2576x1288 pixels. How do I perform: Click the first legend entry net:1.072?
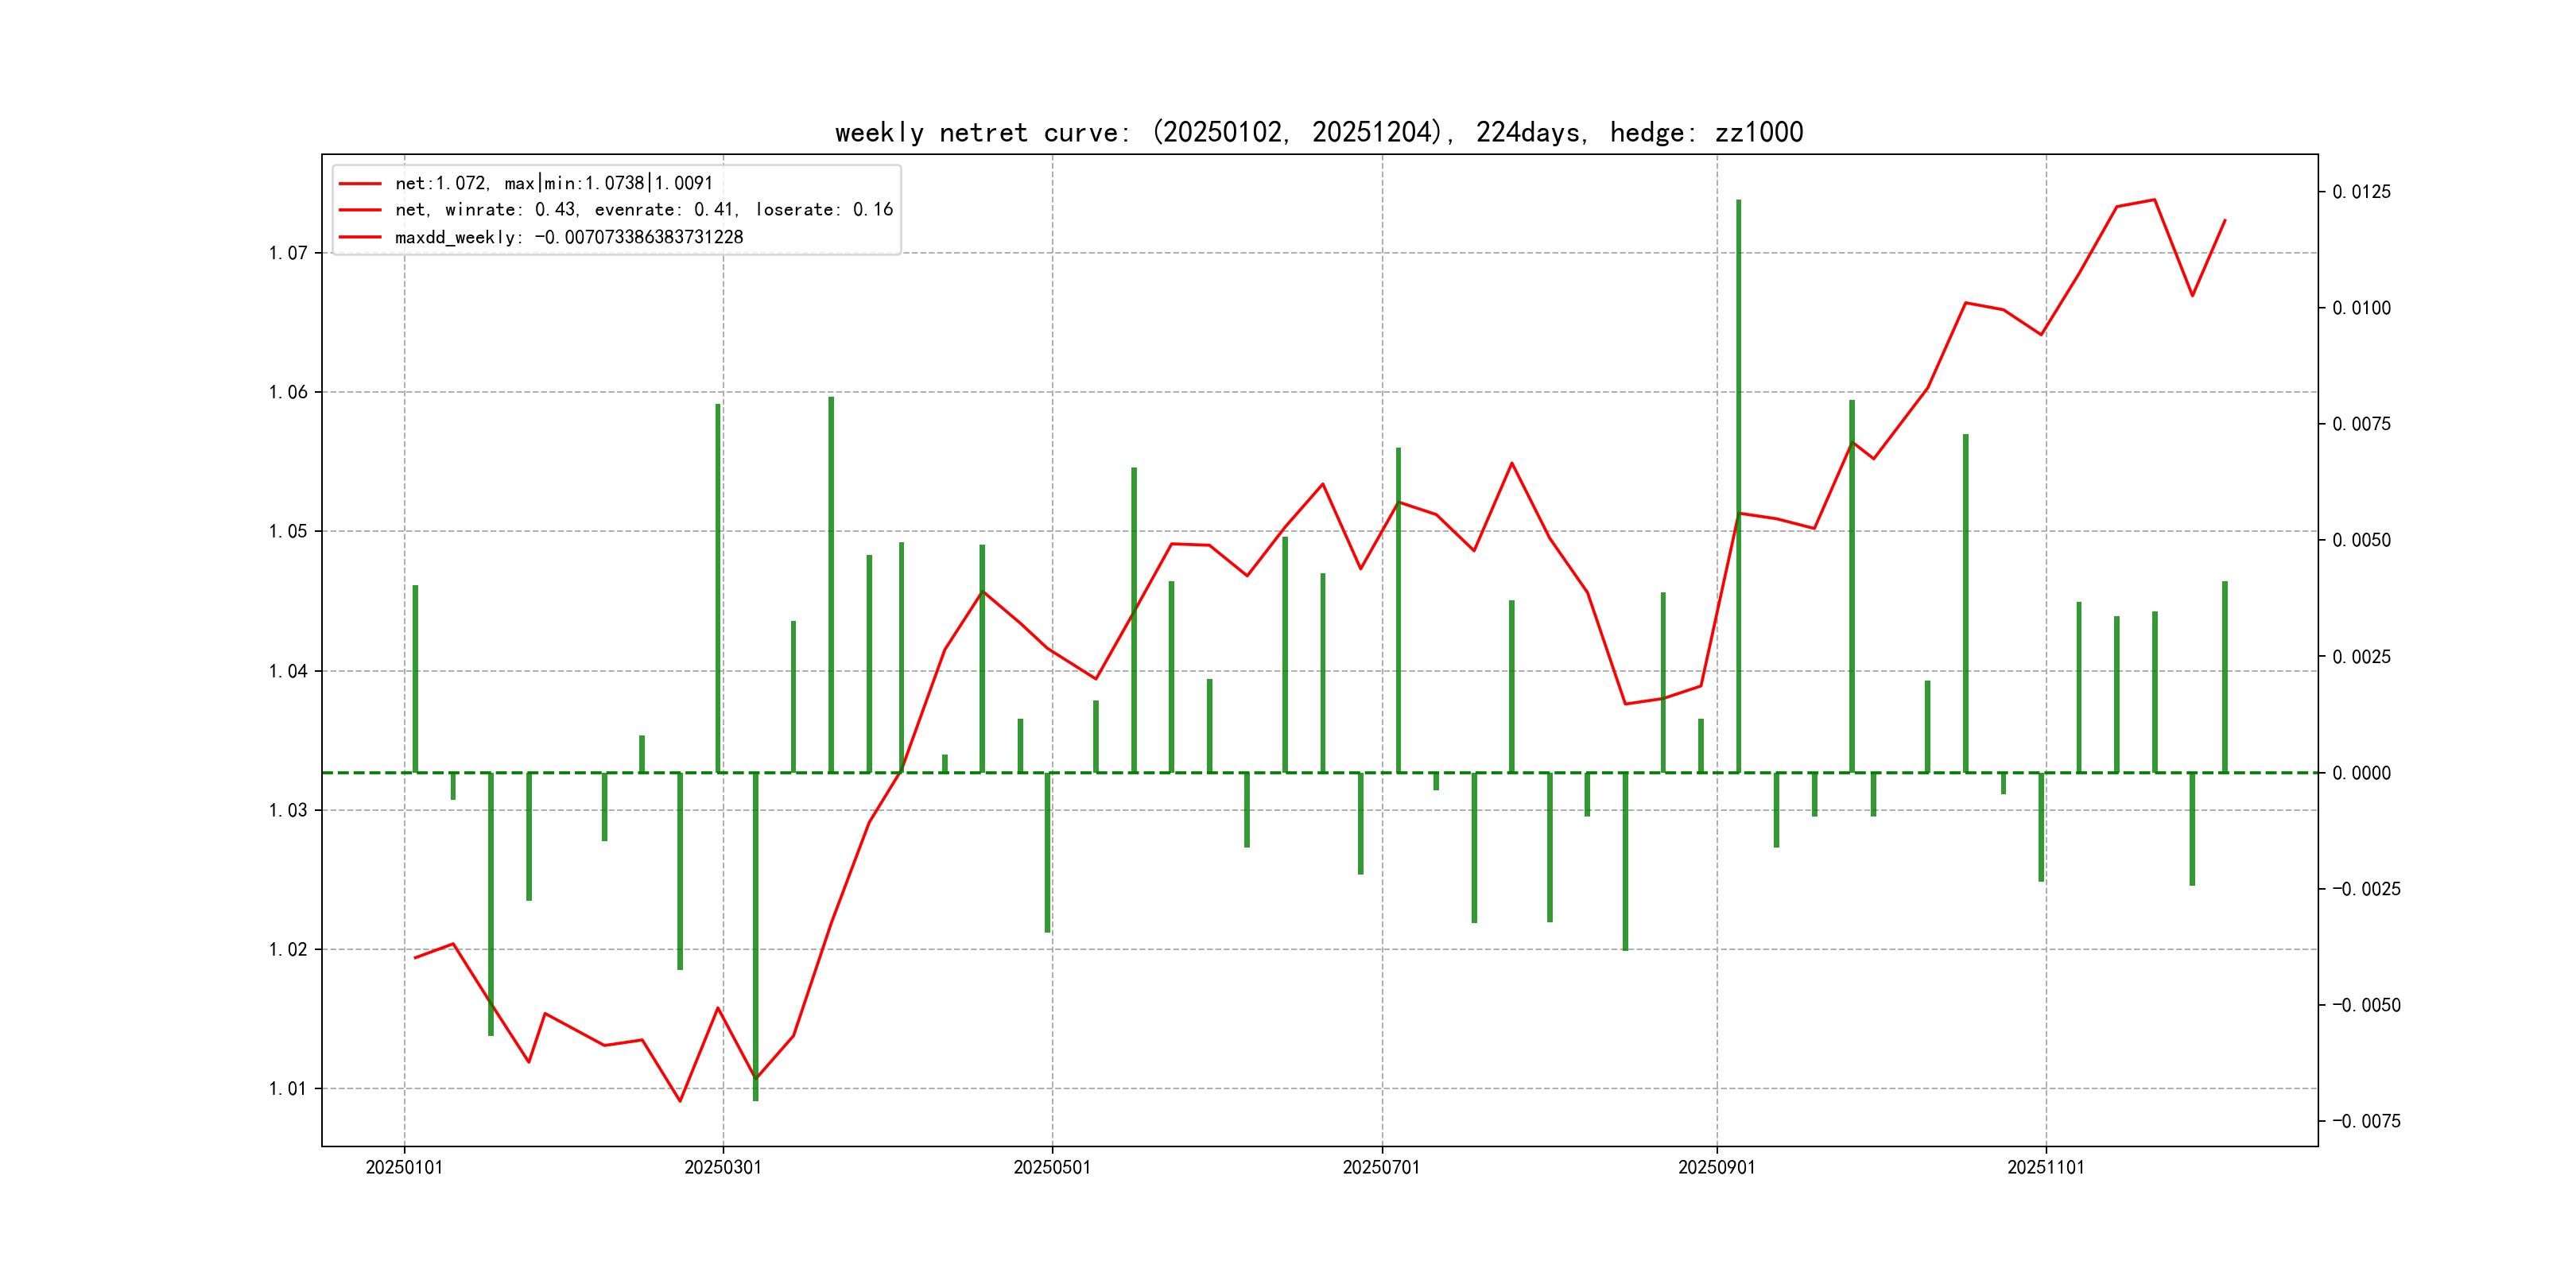(553, 183)
